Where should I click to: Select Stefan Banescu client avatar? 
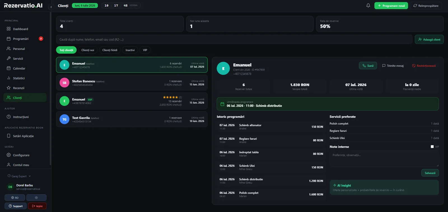click(x=64, y=83)
